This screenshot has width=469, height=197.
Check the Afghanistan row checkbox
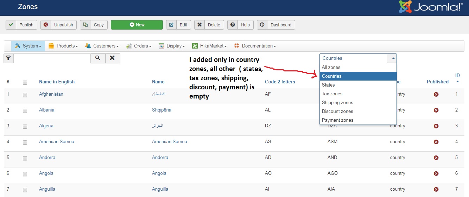(x=25, y=95)
